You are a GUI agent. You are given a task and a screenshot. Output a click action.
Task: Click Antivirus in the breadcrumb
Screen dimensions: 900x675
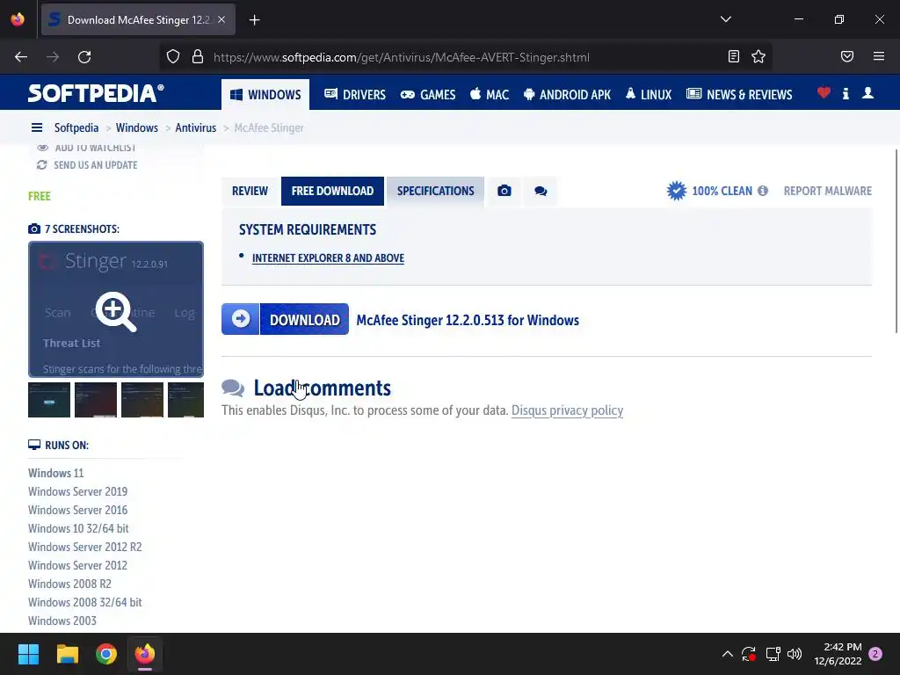(196, 127)
